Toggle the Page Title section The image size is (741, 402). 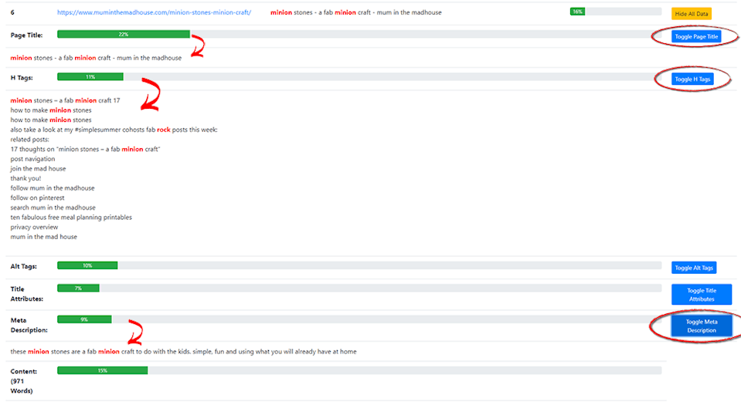coord(695,36)
